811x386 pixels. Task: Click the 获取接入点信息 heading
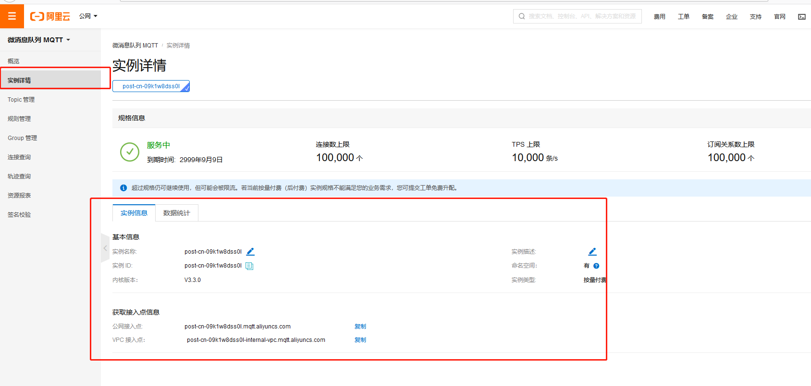click(x=136, y=312)
